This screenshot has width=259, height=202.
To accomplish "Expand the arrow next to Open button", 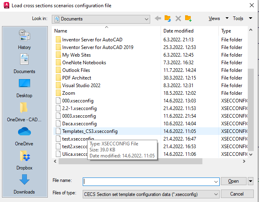I will (x=251, y=181).
